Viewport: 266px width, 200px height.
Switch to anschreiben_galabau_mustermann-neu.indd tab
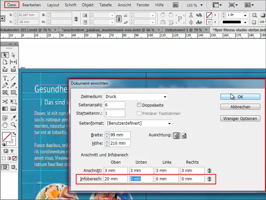(x=108, y=30)
